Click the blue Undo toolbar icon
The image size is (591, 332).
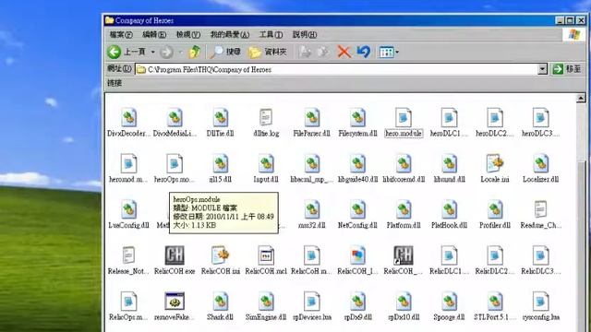[363, 52]
